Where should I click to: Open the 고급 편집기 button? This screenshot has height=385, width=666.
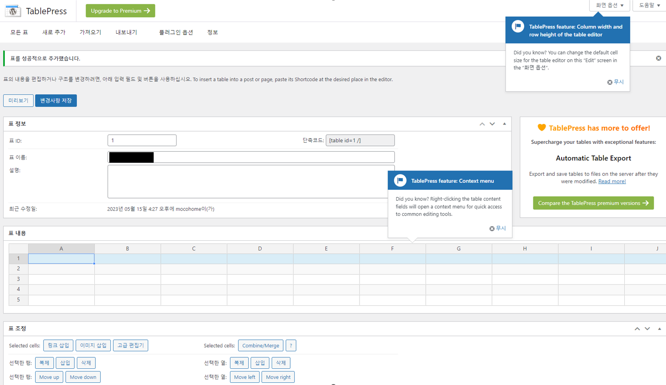pyautogui.click(x=130, y=346)
